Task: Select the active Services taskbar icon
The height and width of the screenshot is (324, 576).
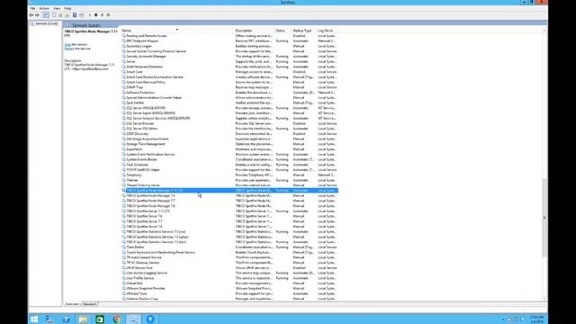Action: pos(133,319)
